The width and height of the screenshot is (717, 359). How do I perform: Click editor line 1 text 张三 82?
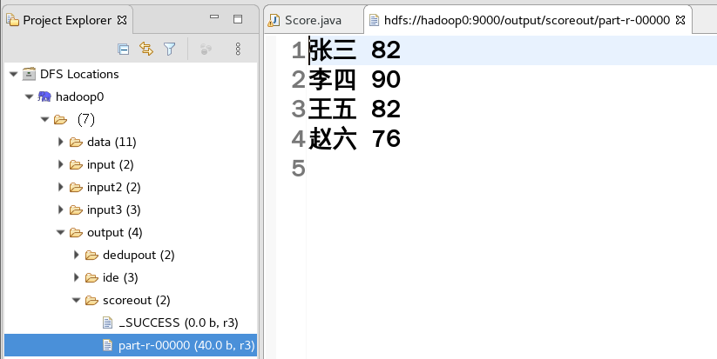pos(355,50)
